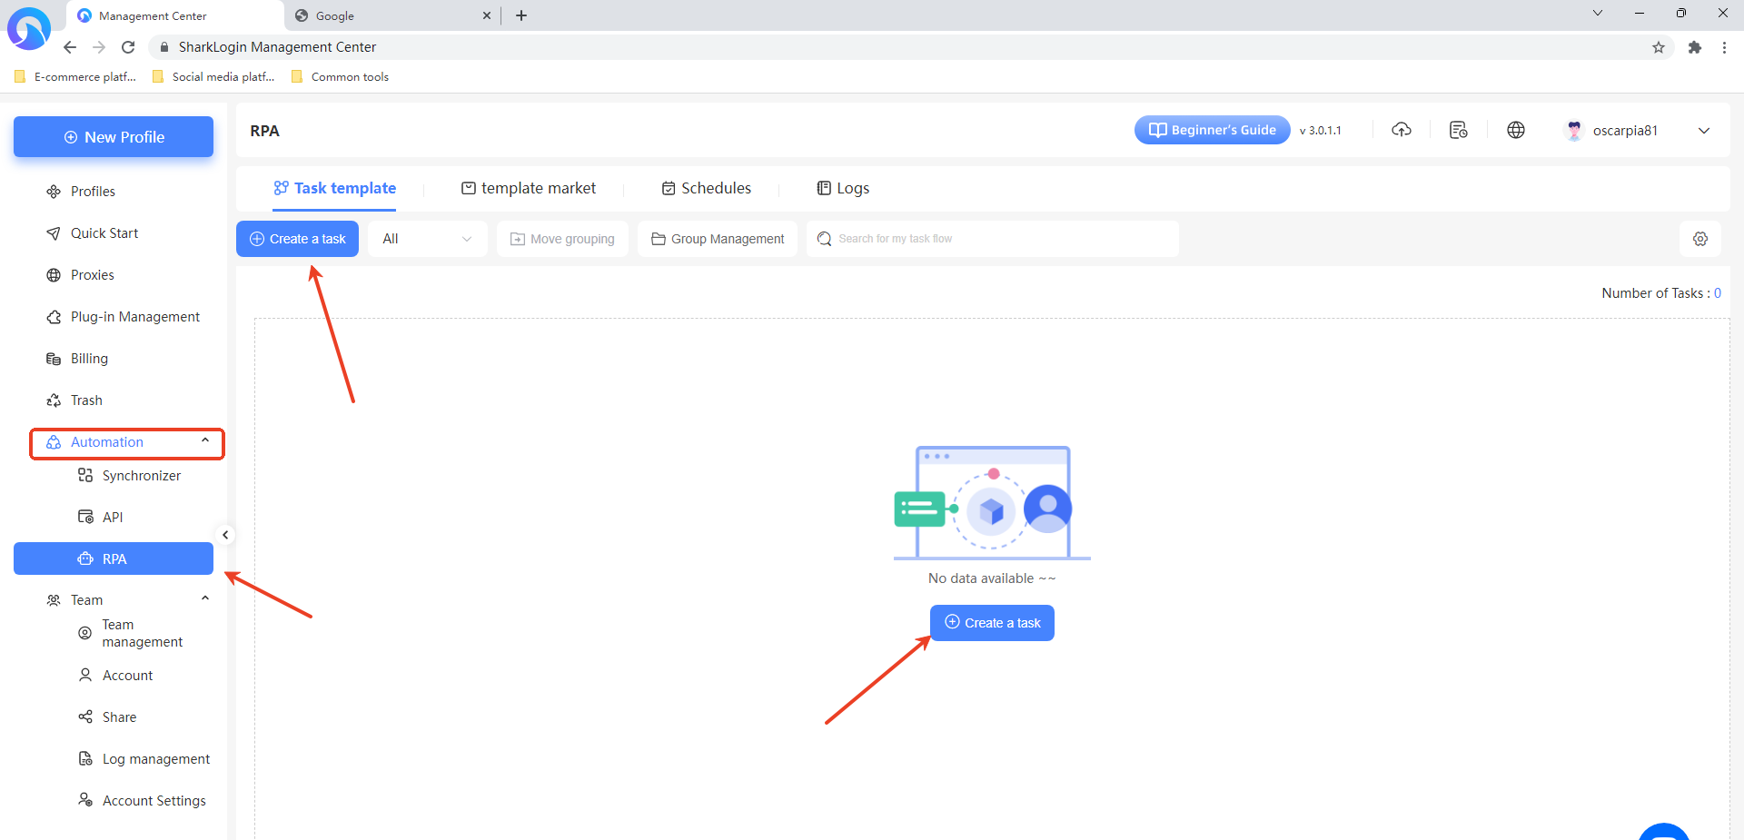Click the New Profile button
The width and height of the screenshot is (1744, 840).
[114, 137]
